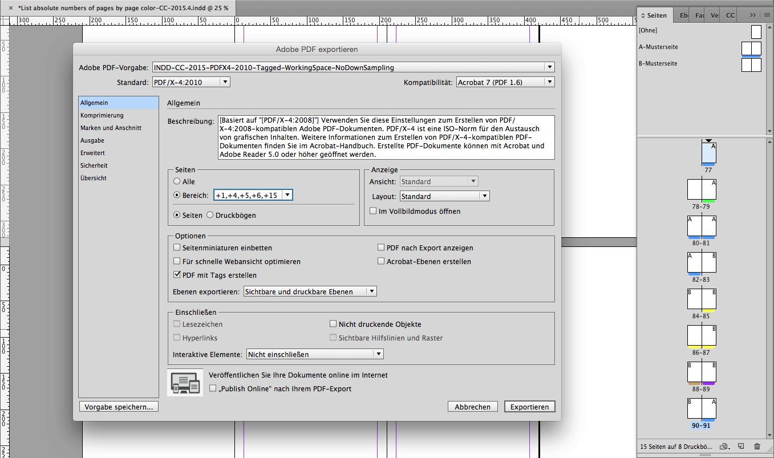The width and height of the screenshot is (774, 458).
Task: Select spread 78-79 thumbnail
Action: coord(702,191)
